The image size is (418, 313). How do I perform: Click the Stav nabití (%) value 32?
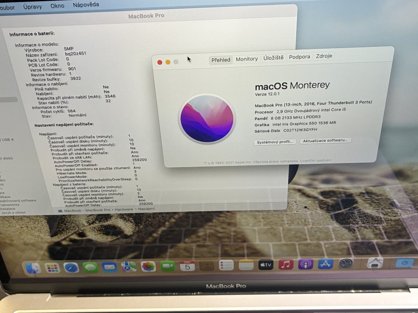coord(108,101)
